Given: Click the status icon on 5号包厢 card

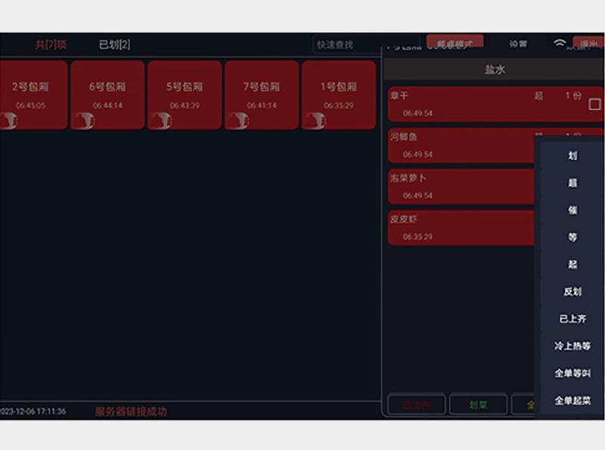Looking at the screenshot, I should tap(161, 121).
